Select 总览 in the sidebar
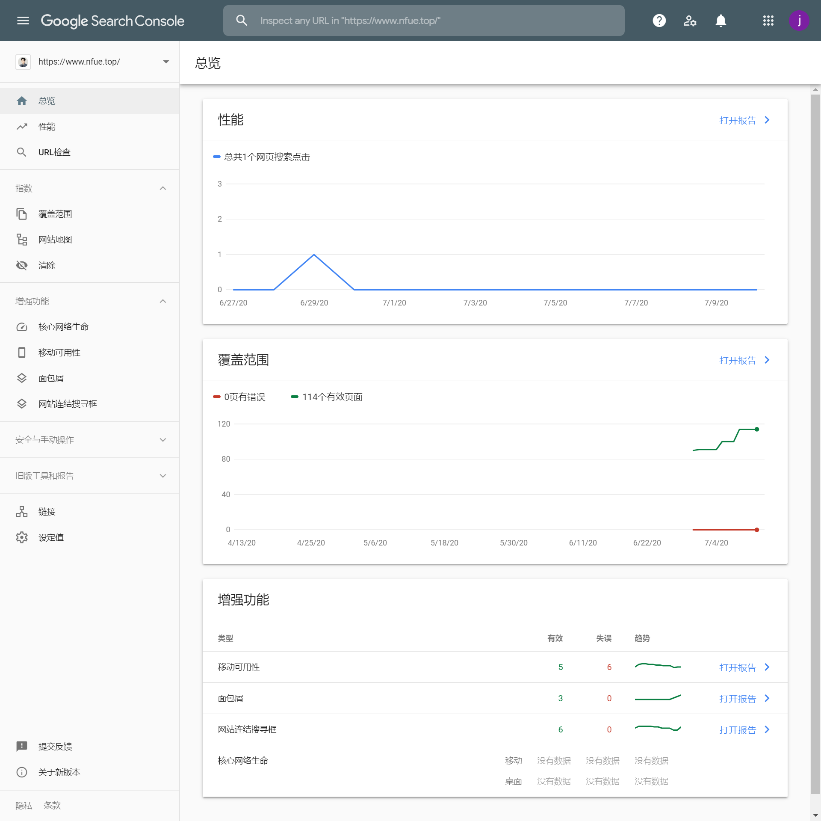This screenshot has height=821, width=821. pyautogui.click(x=89, y=101)
